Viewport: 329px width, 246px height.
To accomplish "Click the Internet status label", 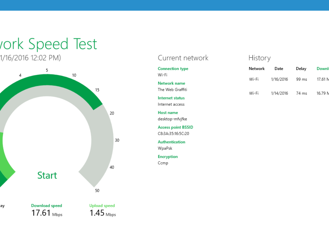I will coord(171,98).
